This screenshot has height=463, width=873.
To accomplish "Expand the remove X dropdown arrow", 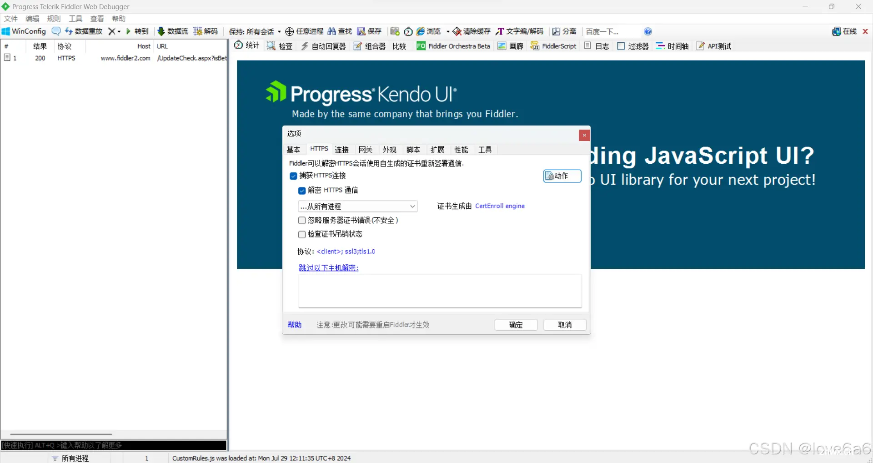I will [119, 31].
